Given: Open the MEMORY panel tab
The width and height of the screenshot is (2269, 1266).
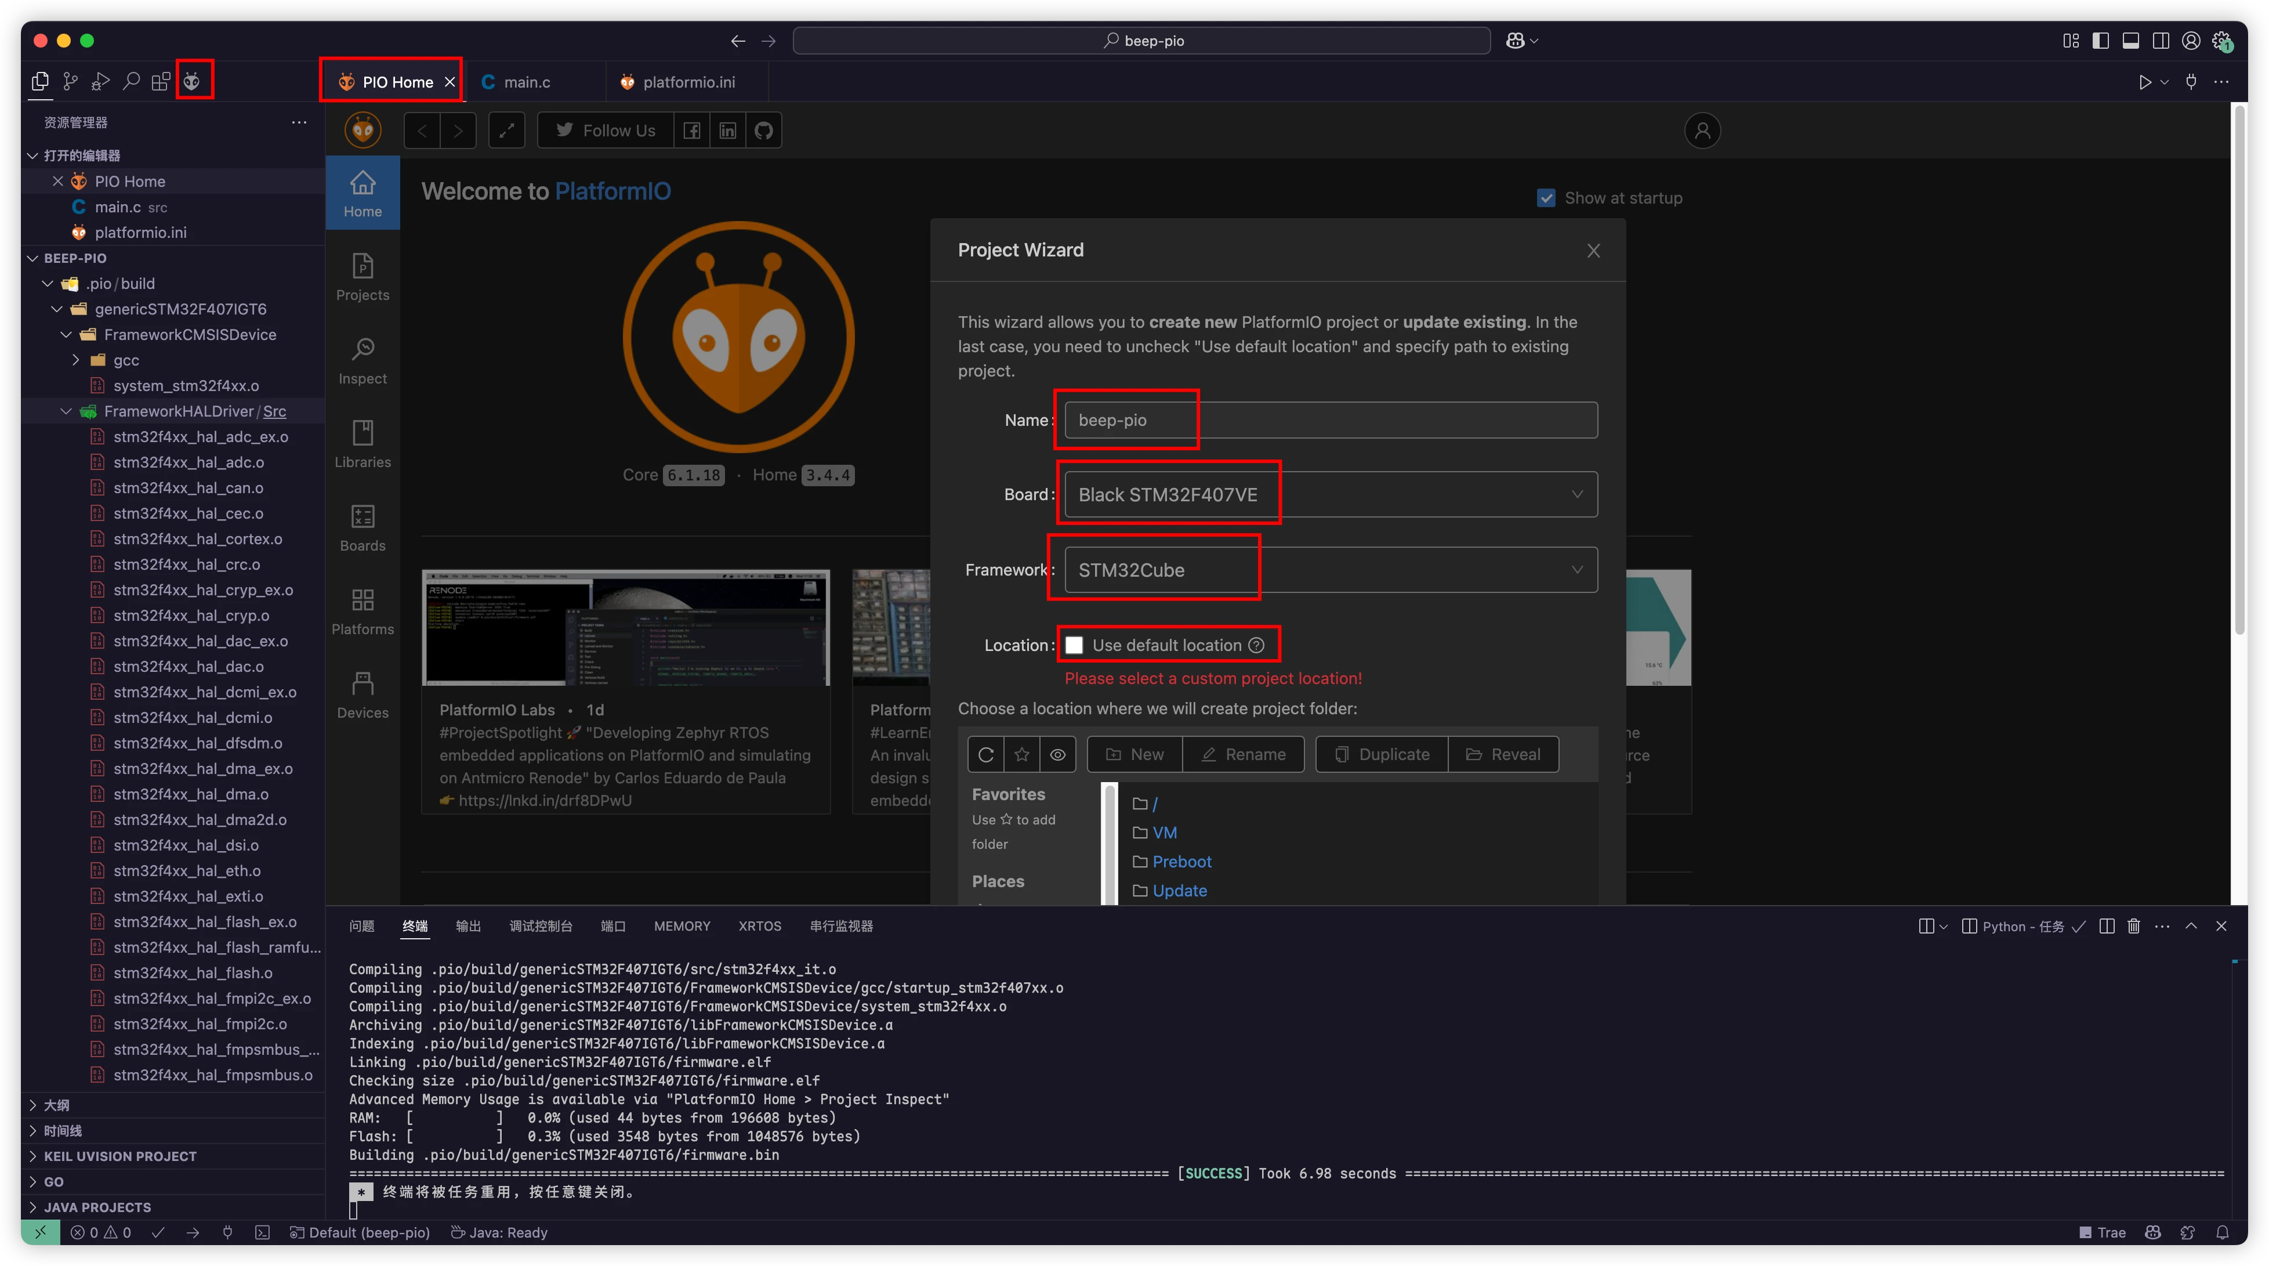Looking at the screenshot, I should (x=682, y=926).
